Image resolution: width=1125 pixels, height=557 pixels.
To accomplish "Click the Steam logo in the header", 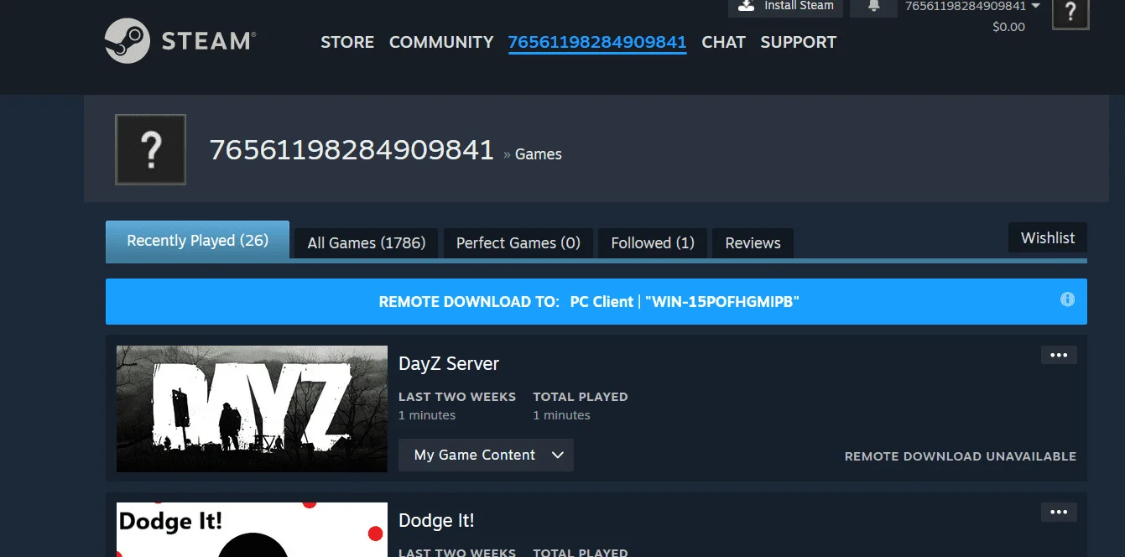I will pyautogui.click(x=180, y=41).
